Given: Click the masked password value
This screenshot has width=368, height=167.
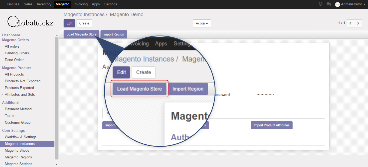Looking at the screenshot, I should click(x=265, y=95).
